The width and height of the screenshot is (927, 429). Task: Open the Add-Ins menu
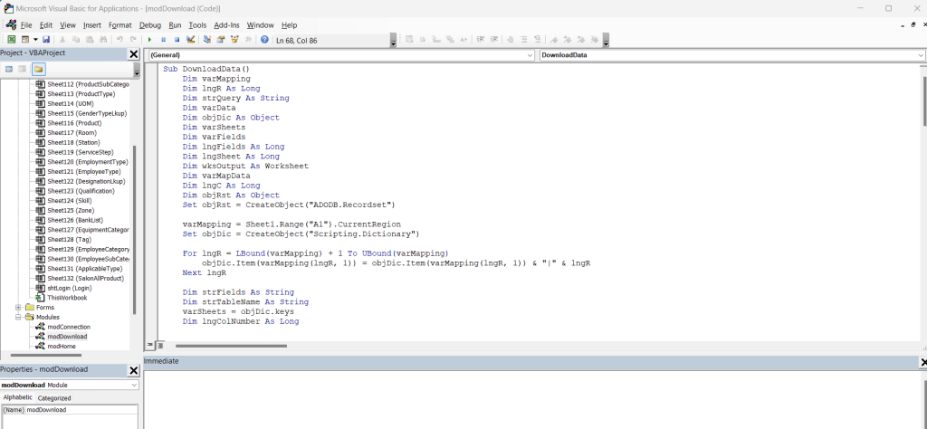(x=226, y=25)
